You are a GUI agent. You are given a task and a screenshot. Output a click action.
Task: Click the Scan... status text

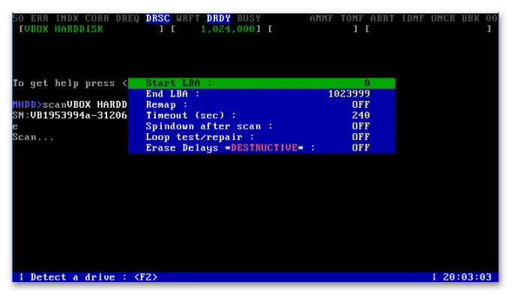tap(33, 137)
